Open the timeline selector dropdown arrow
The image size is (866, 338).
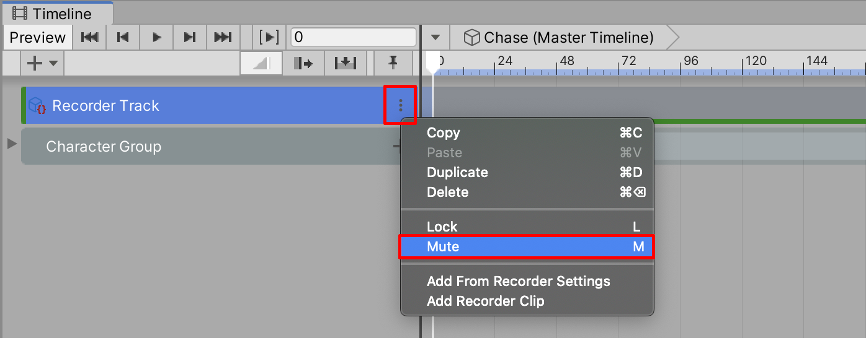tap(435, 38)
